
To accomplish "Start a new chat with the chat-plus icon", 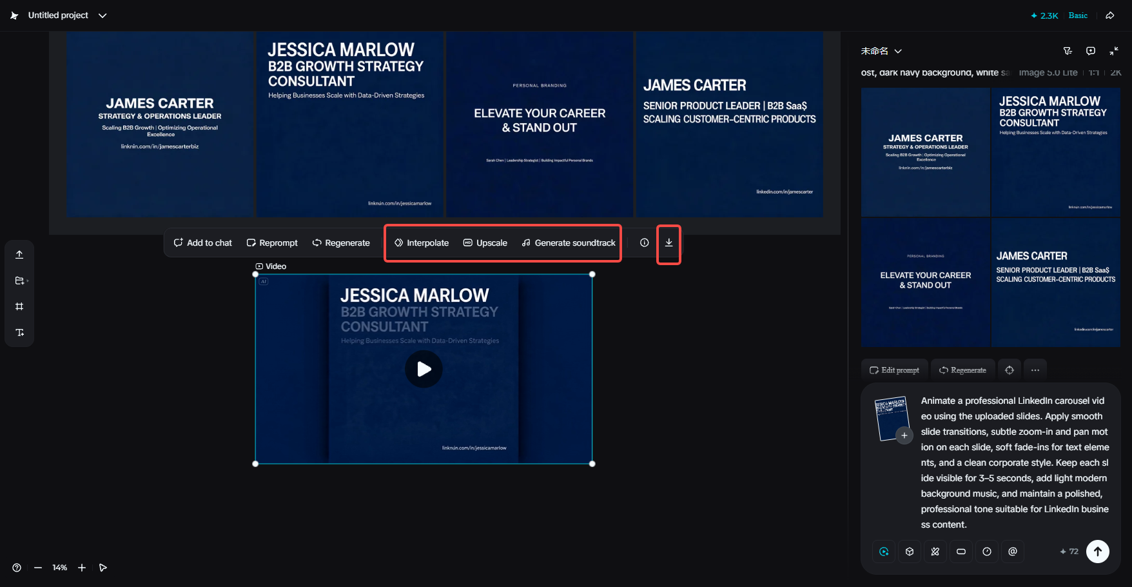I will click(x=1091, y=51).
